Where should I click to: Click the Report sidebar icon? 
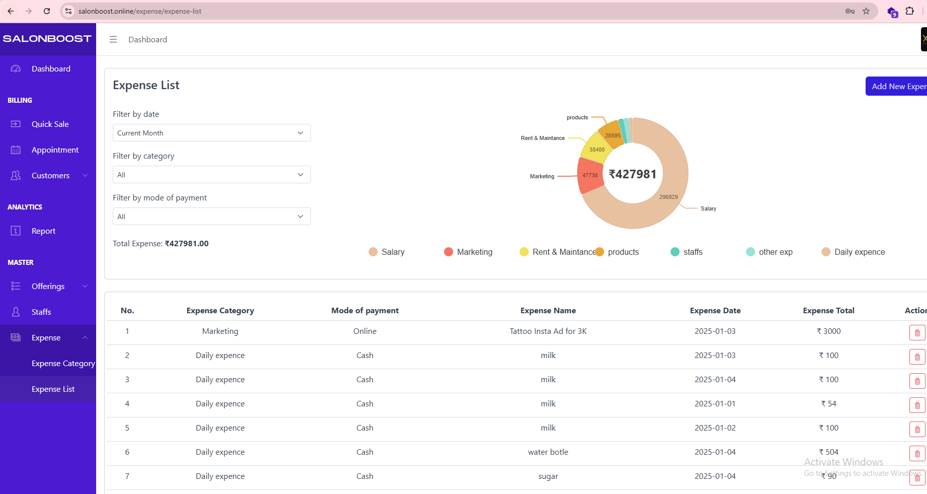(16, 231)
